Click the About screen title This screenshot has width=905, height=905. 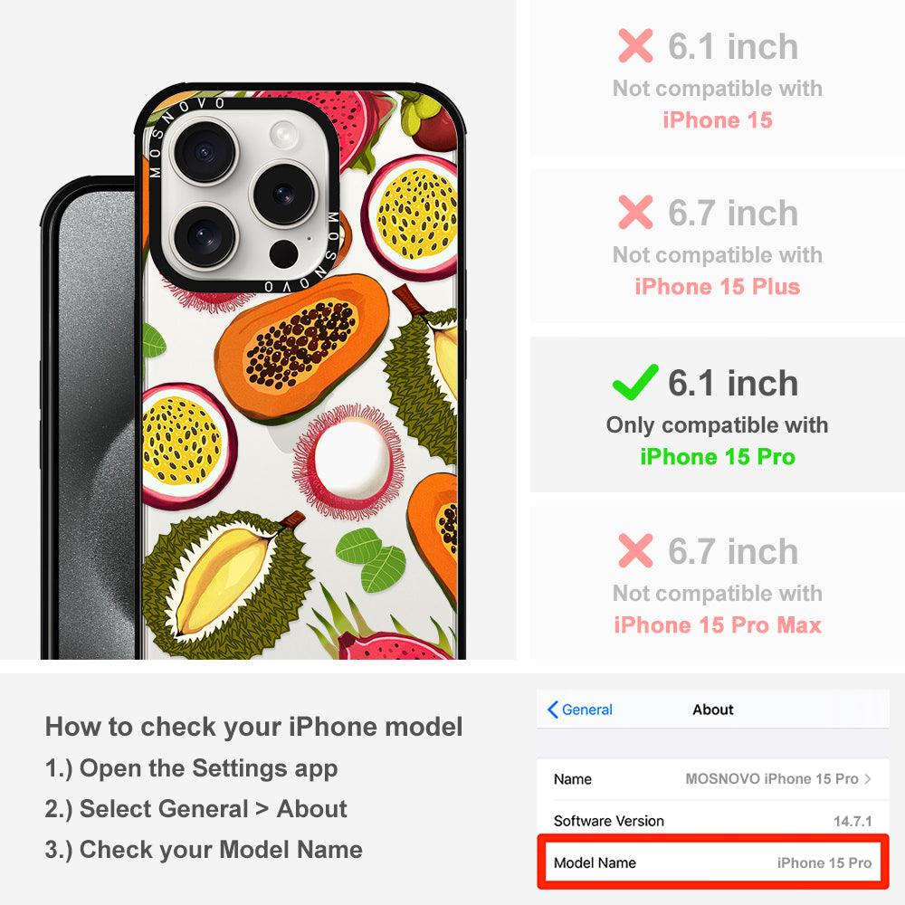point(713,710)
